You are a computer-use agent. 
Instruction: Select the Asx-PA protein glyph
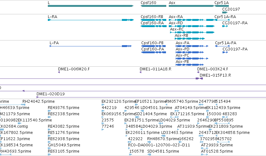coord(192,46)
